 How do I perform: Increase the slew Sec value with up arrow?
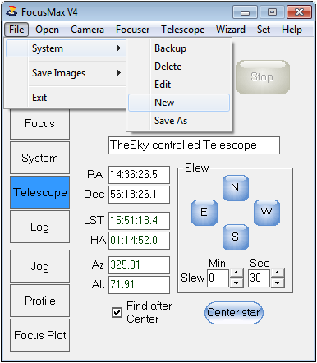coord(278,273)
